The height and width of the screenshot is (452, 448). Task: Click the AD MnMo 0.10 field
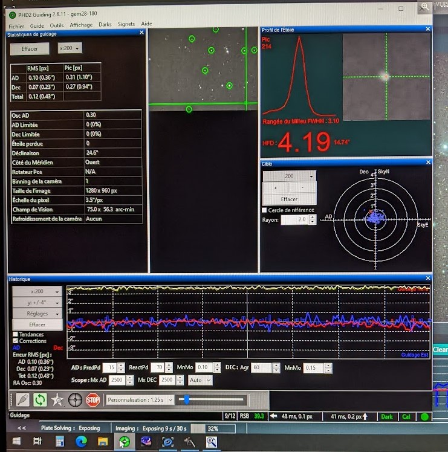(204, 367)
